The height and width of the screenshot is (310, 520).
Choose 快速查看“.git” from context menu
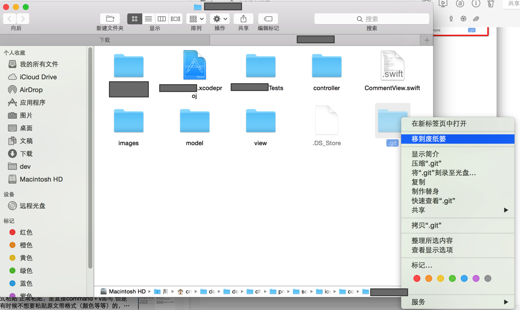(x=458, y=201)
